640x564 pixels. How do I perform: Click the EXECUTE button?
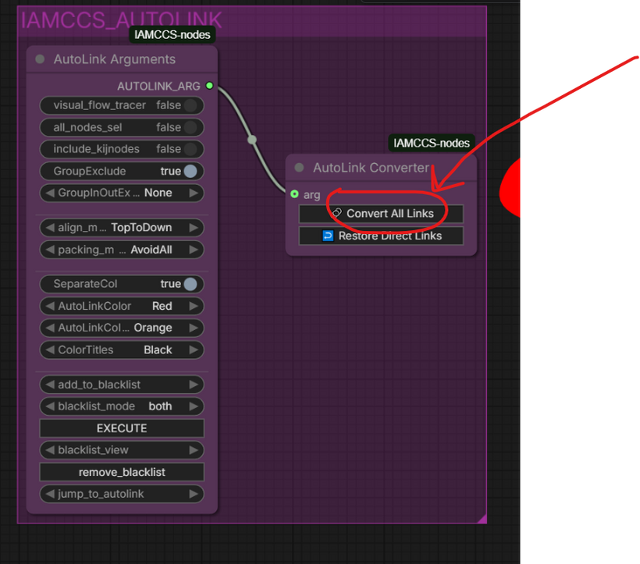tap(122, 428)
